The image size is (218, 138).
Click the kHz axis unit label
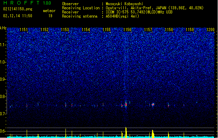click(x=3, y=28)
